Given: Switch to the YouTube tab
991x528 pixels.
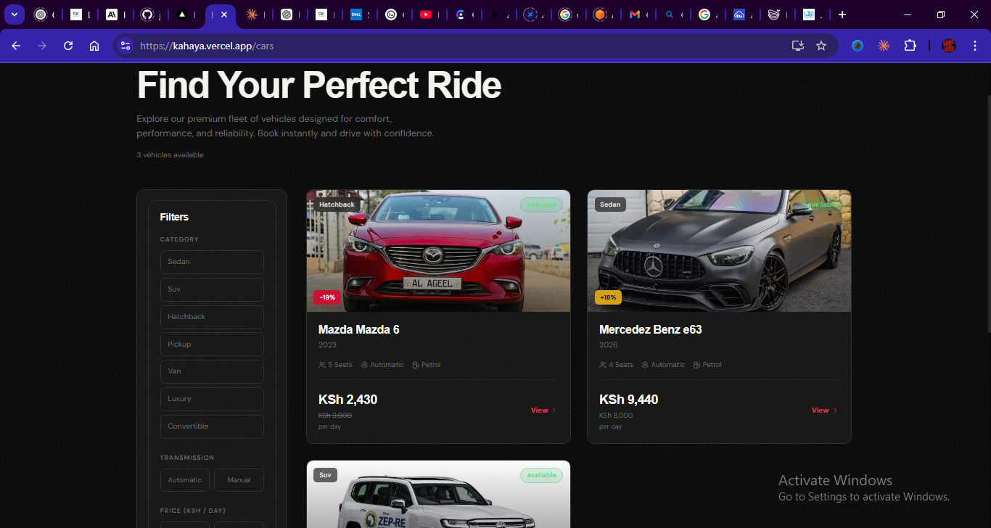Looking at the screenshot, I should point(426,15).
